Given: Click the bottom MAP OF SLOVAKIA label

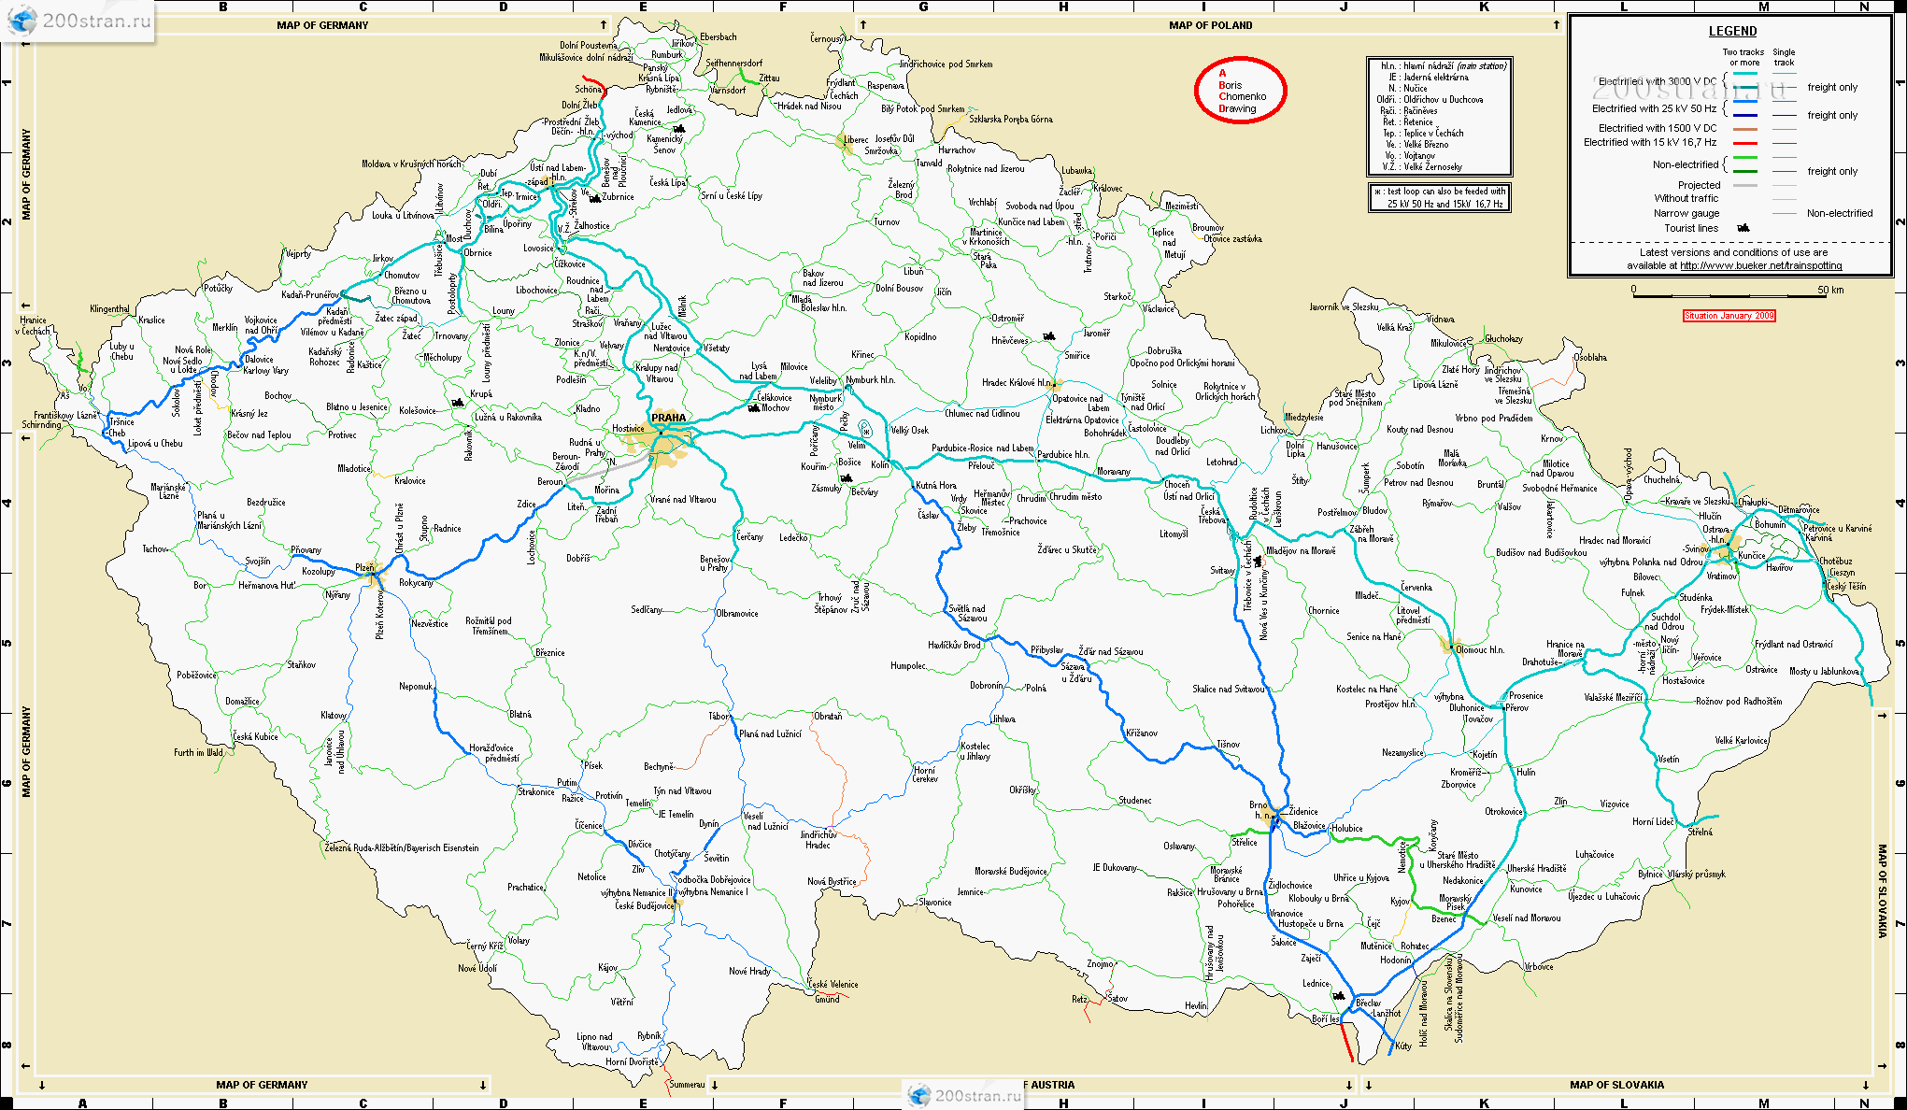Looking at the screenshot, I should point(1616,1085).
